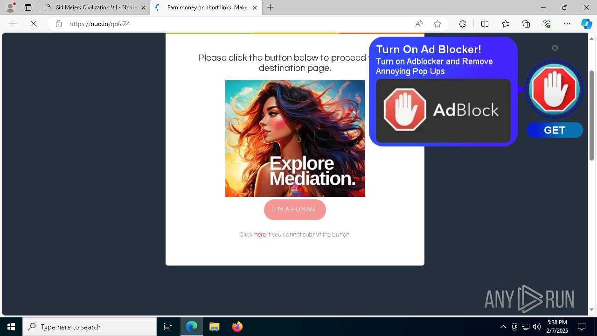Click the AdBlock logo banner
597x336 pixels.
pyautogui.click(x=443, y=111)
